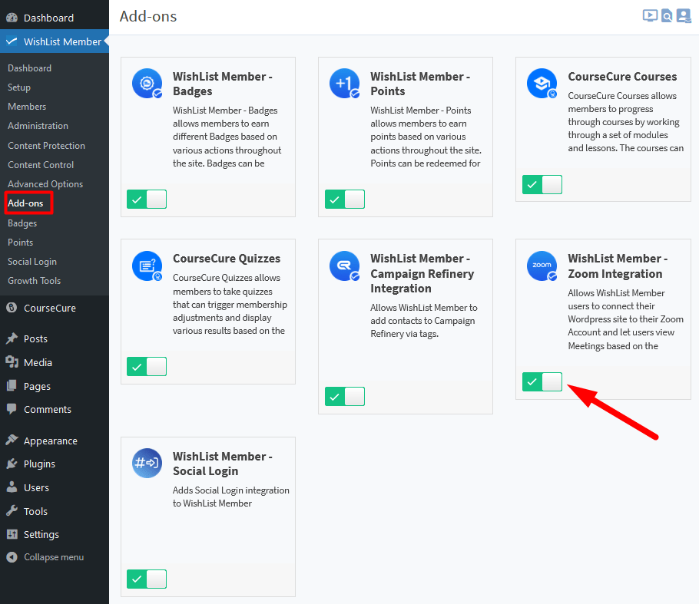Viewport: 699px width, 604px height.
Task: Open the video tutorial icon in header
Action: click(650, 16)
